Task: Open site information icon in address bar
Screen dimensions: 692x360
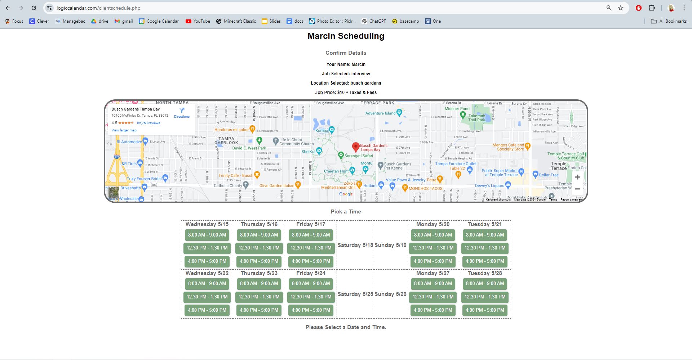Action: 49,8
